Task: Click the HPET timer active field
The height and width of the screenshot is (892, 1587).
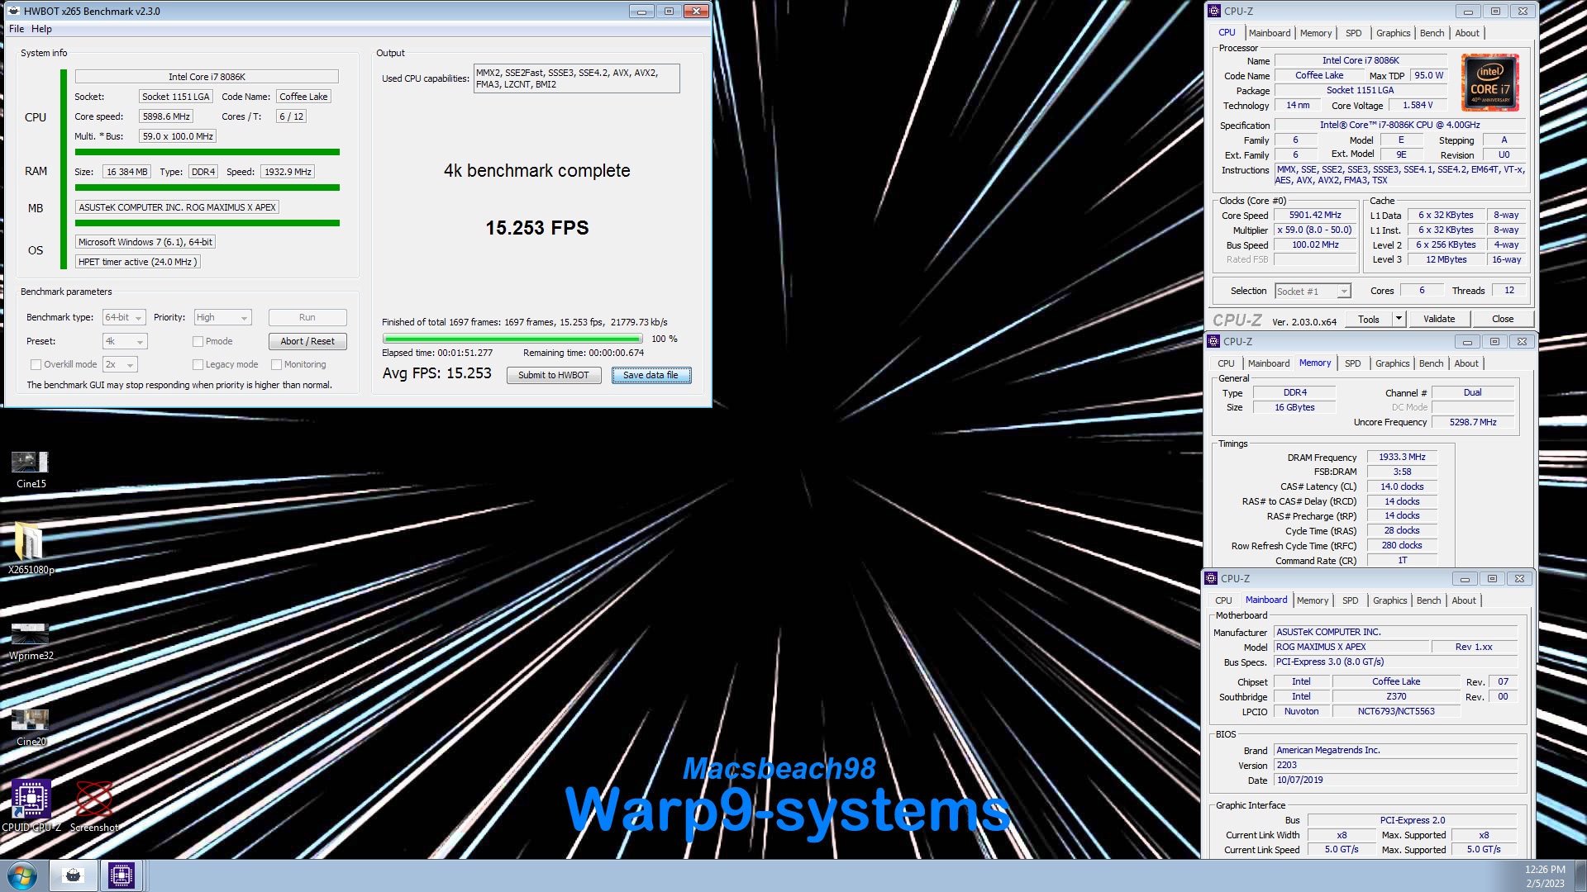Action: (x=137, y=262)
